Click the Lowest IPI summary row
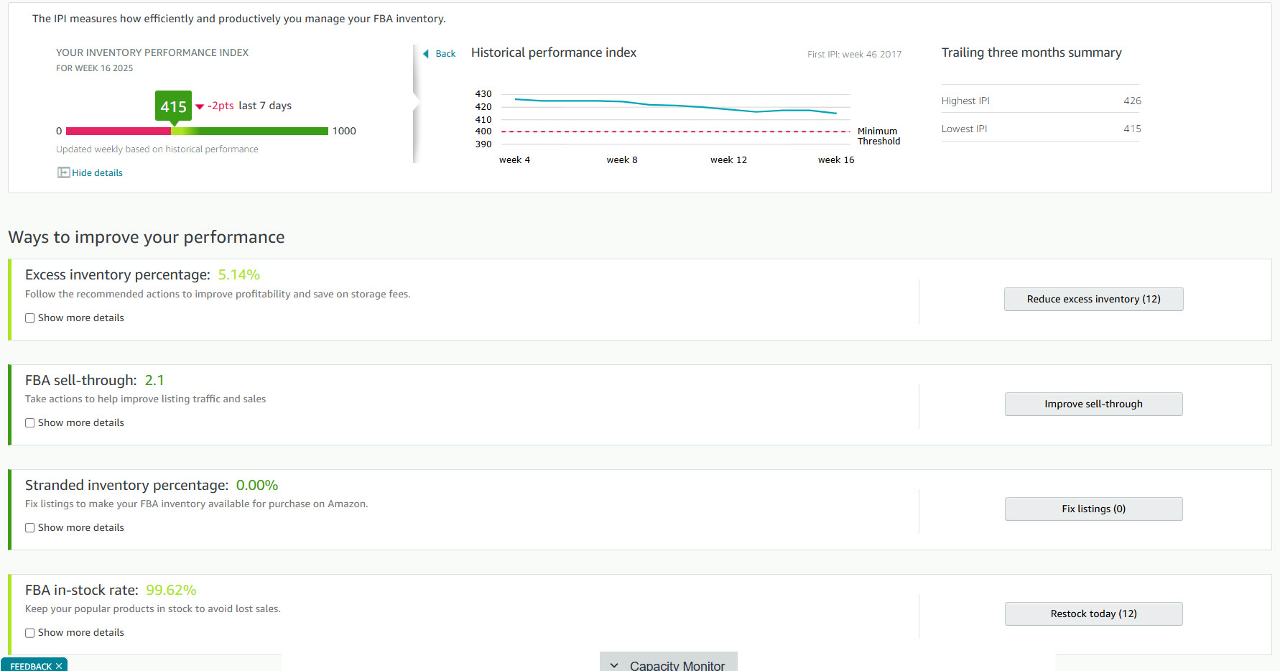 1040,129
